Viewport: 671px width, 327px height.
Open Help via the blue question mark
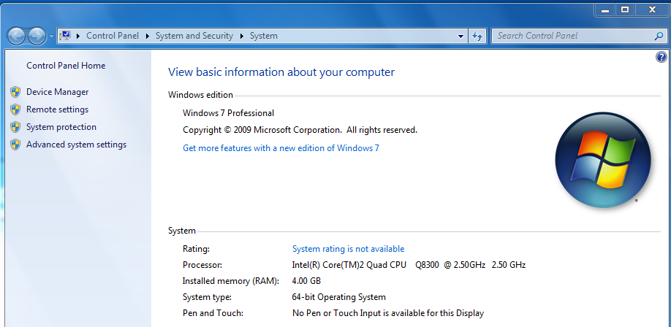point(661,57)
